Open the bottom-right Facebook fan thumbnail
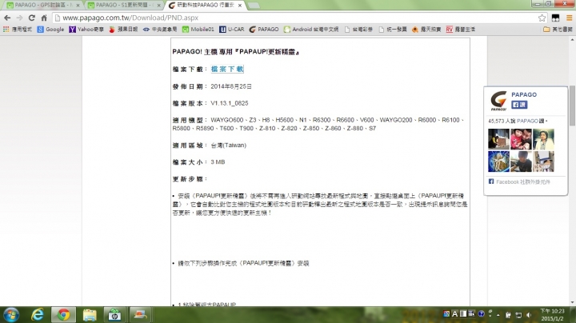 tap(543, 161)
